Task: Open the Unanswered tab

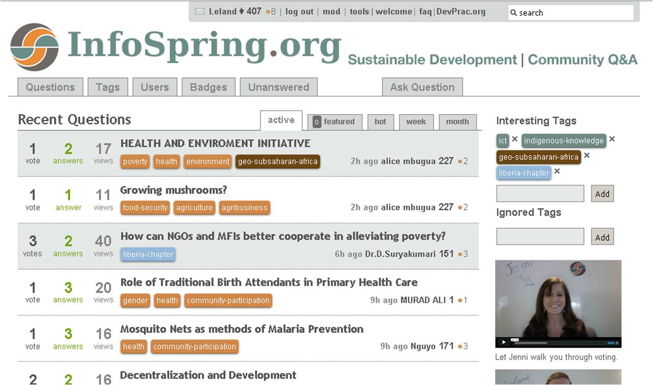Action: tap(278, 87)
